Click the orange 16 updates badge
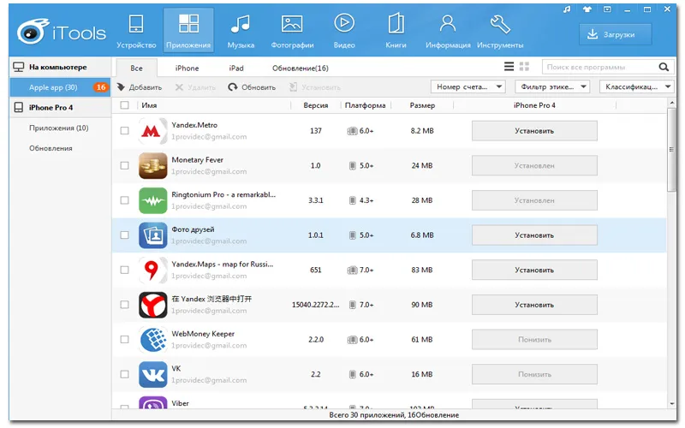685x428 pixels. click(101, 87)
